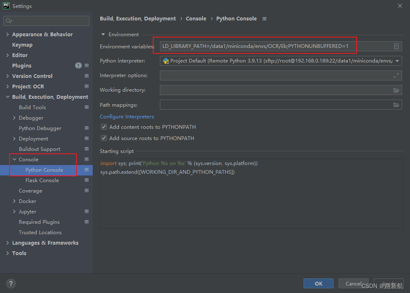410x293 pixels.
Task: Toggle Add source roots to PYTHONPATH
Action: click(104, 138)
